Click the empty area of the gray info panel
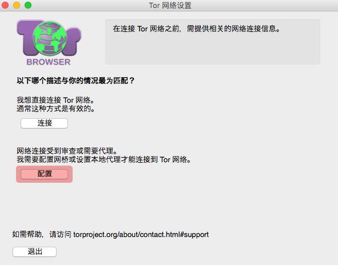The width and height of the screenshot is (338, 265). click(213, 50)
